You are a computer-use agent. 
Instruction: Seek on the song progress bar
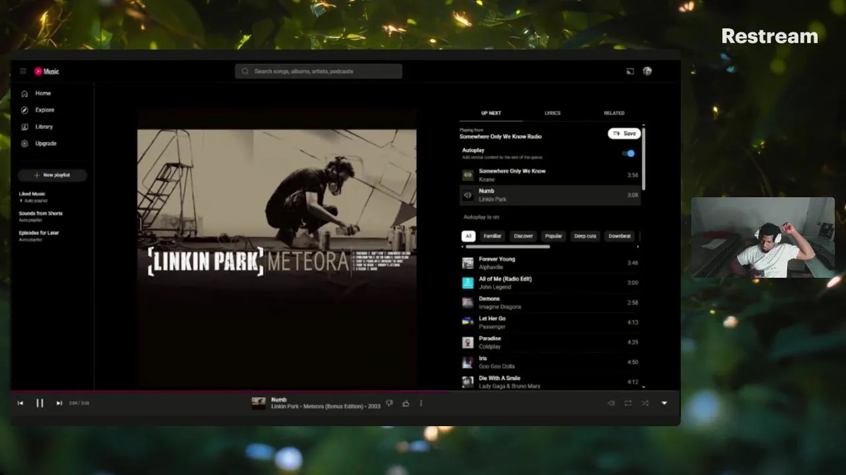pos(345,391)
